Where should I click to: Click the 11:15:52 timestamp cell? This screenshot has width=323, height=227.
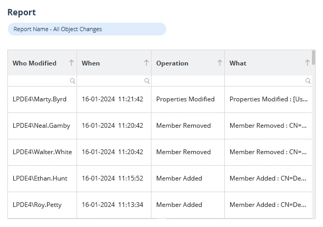pyautogui.click(x=112, y=178)
